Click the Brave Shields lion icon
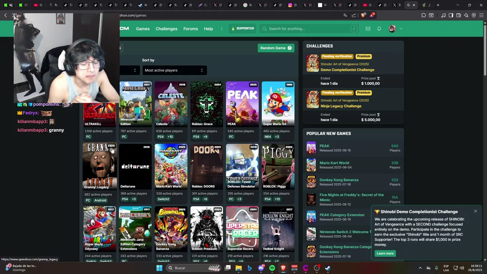The image size is (487, 274). click(363, 15)
